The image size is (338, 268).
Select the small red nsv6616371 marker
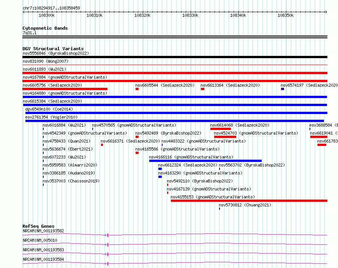(x=102, y=145)
